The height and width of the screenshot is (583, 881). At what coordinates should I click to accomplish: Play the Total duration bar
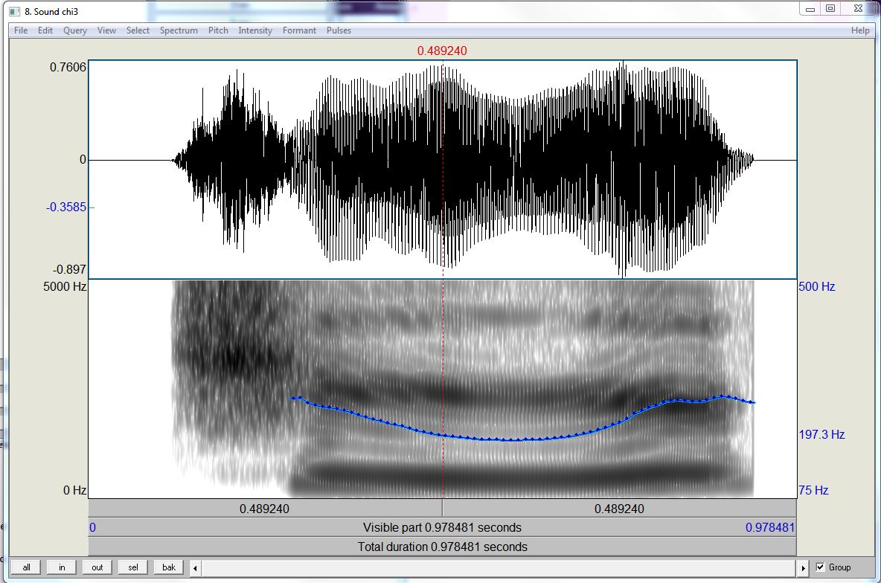coord(442,547)
